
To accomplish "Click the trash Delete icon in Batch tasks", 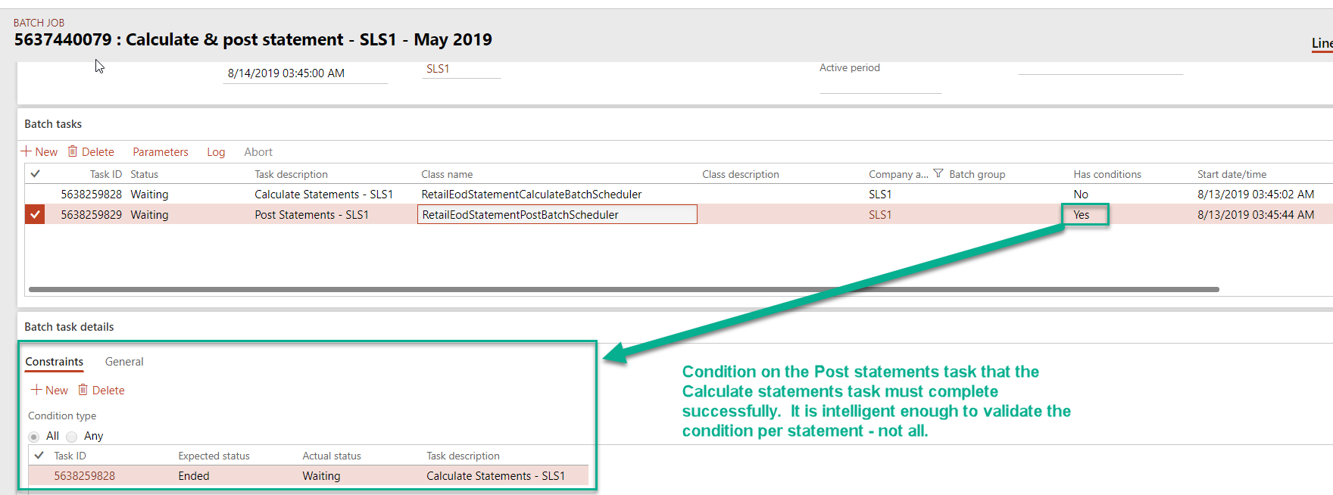I will (x=73, y=151).
